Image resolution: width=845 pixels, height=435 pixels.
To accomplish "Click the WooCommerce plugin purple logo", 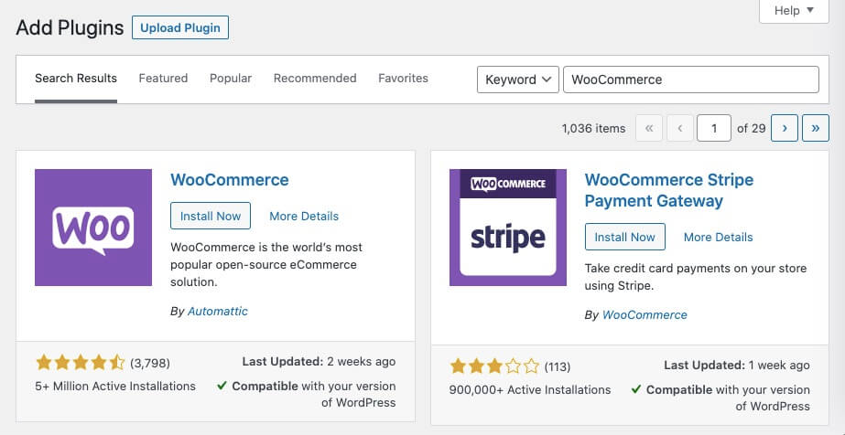I will click(93, 228).
